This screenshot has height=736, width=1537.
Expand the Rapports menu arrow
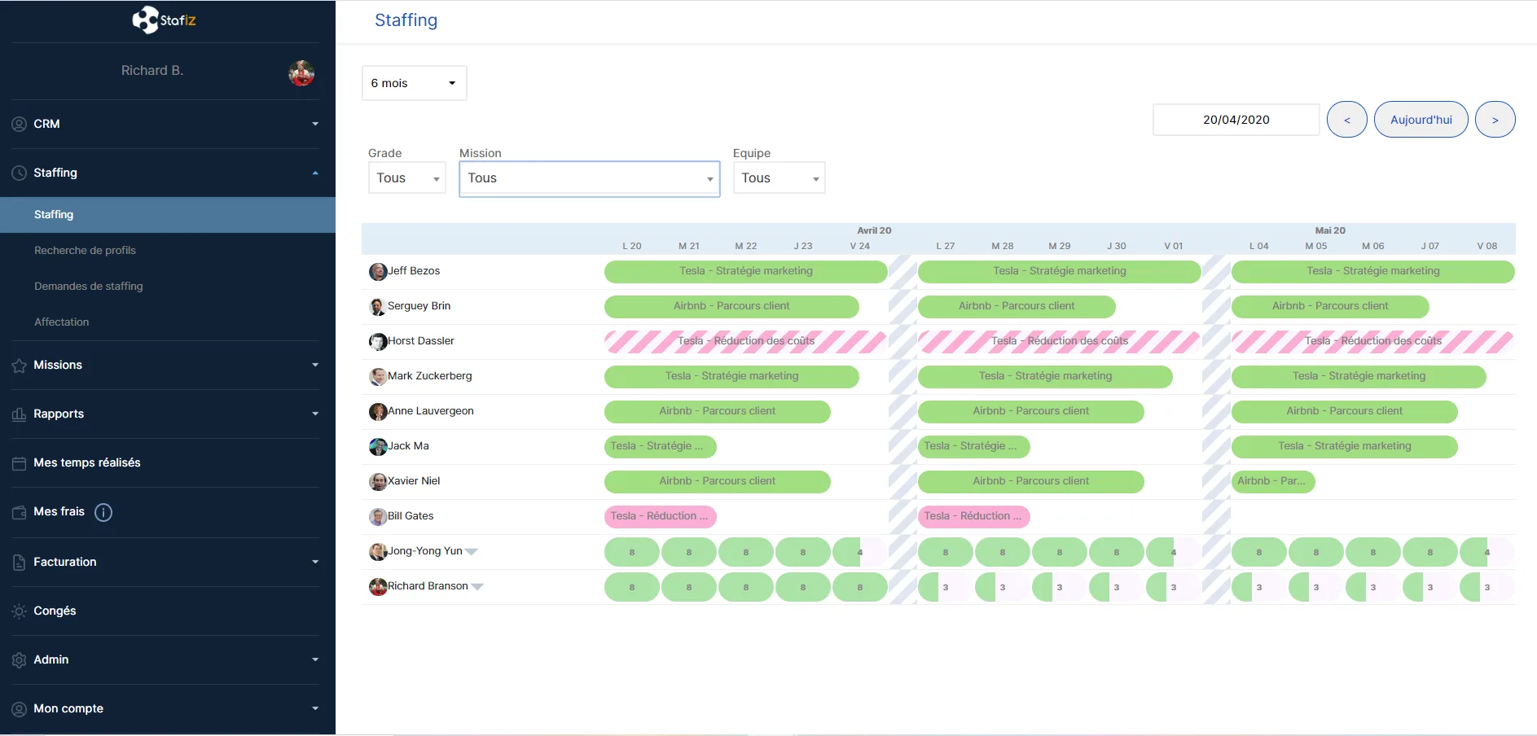click(x=315, y=414)
